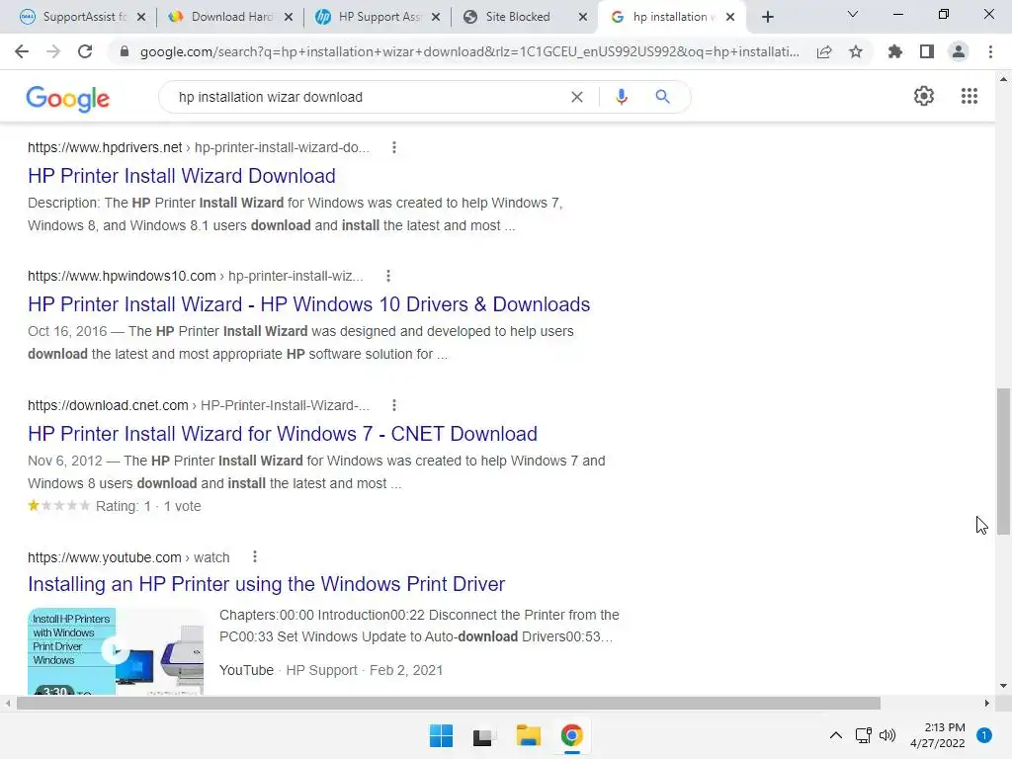The width and height of the screenshot is (1012, 759).
Task: Start a voice search with microphone
Action: pos(621,97)
